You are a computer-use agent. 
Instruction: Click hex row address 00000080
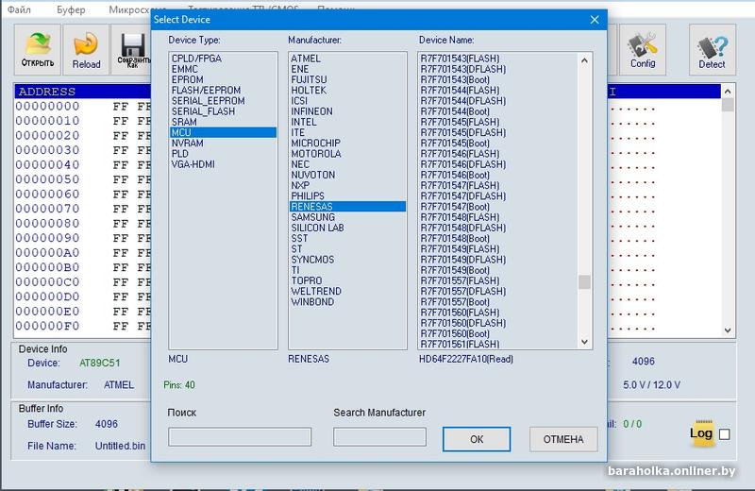point(47,224)
